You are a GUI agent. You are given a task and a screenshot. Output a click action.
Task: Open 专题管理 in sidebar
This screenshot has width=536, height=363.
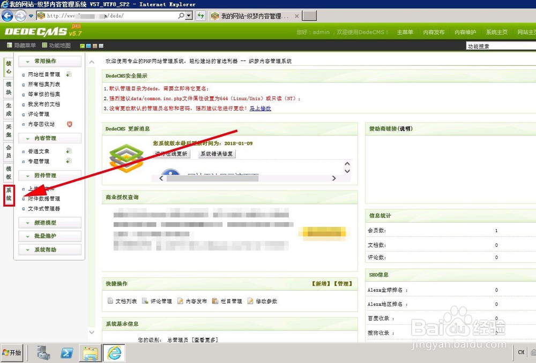tap(38, 161)
